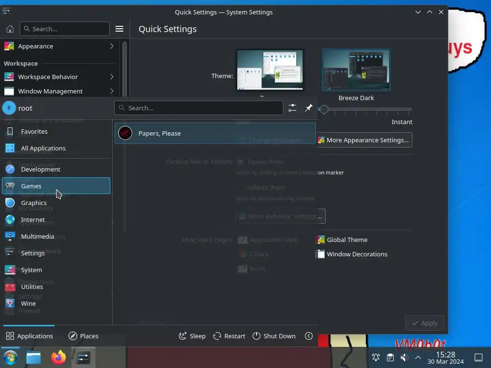491x368 pixels.
Task: Adjust the animation speed slider handle
Action: point(324,109)
